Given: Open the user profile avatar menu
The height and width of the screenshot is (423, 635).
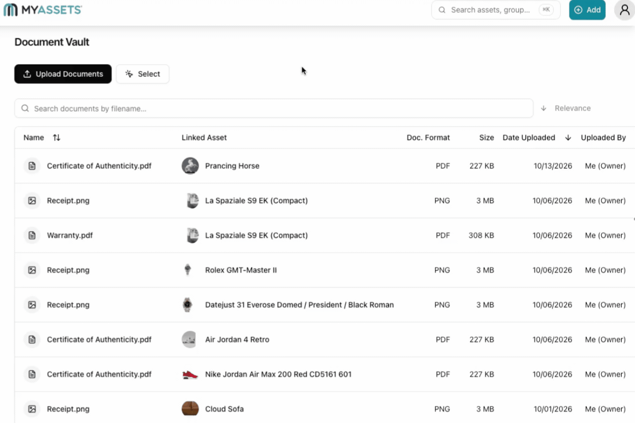Looking at the screenshot, I should (x=625, y=10).
